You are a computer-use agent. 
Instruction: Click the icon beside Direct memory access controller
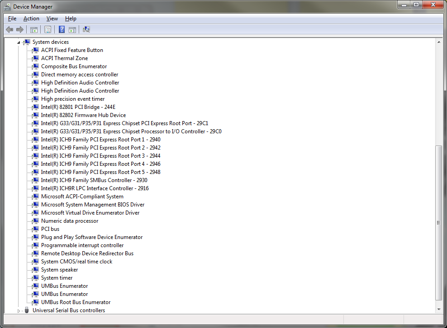(x=36, y=74)
